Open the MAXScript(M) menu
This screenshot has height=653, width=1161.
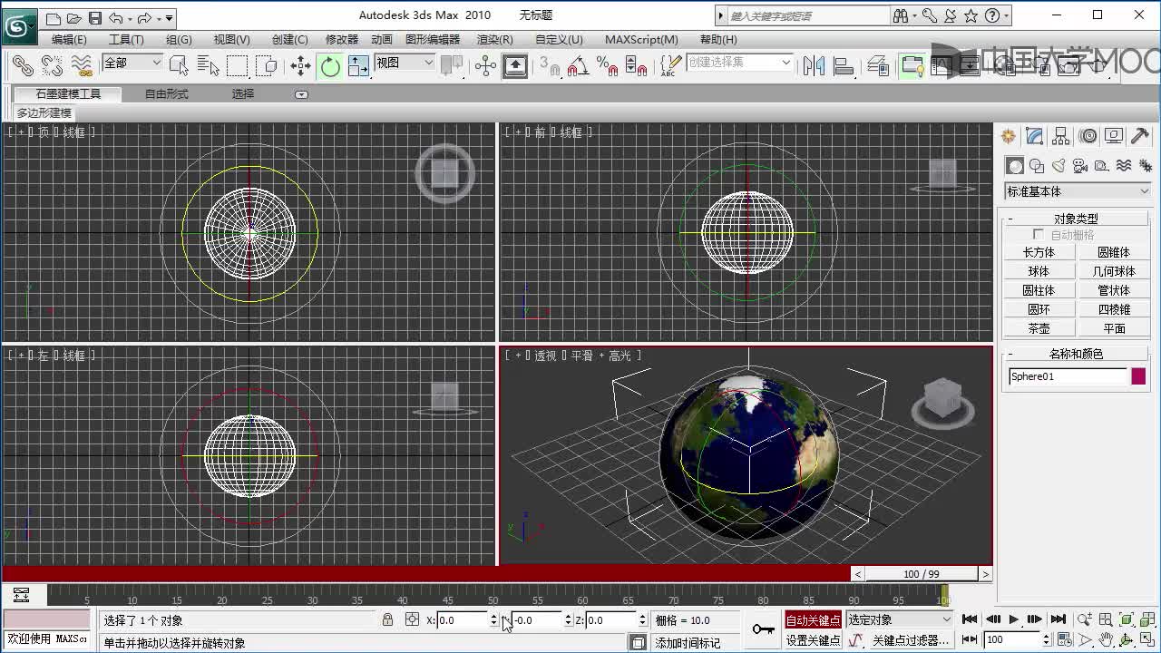641,40
